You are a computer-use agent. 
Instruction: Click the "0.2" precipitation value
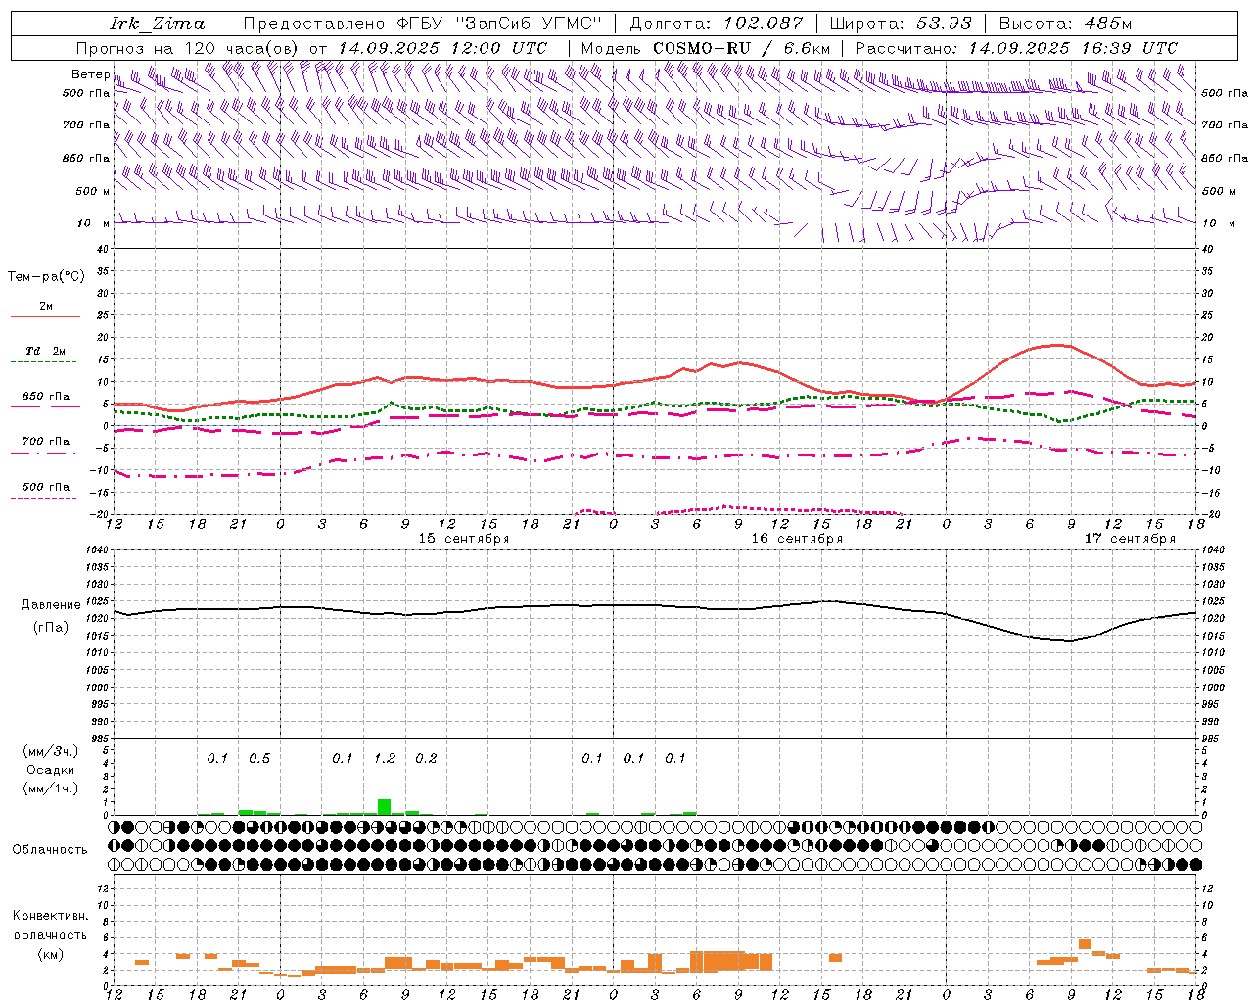tap(426, 759)
